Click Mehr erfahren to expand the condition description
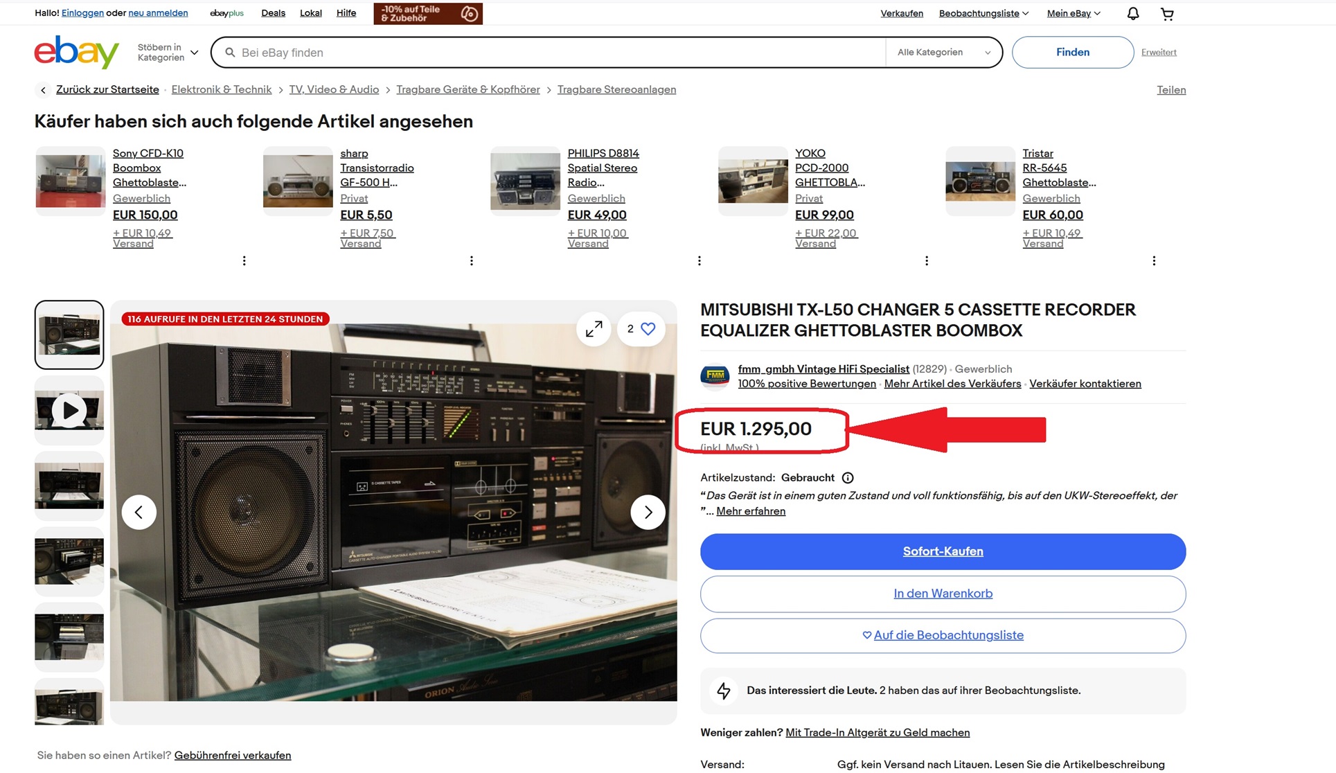 (751, 511)
